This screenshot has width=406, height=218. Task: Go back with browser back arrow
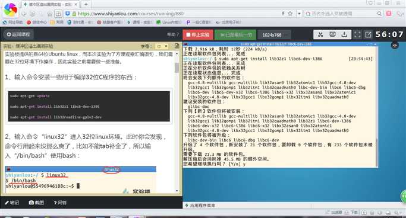tap(24, 14)
